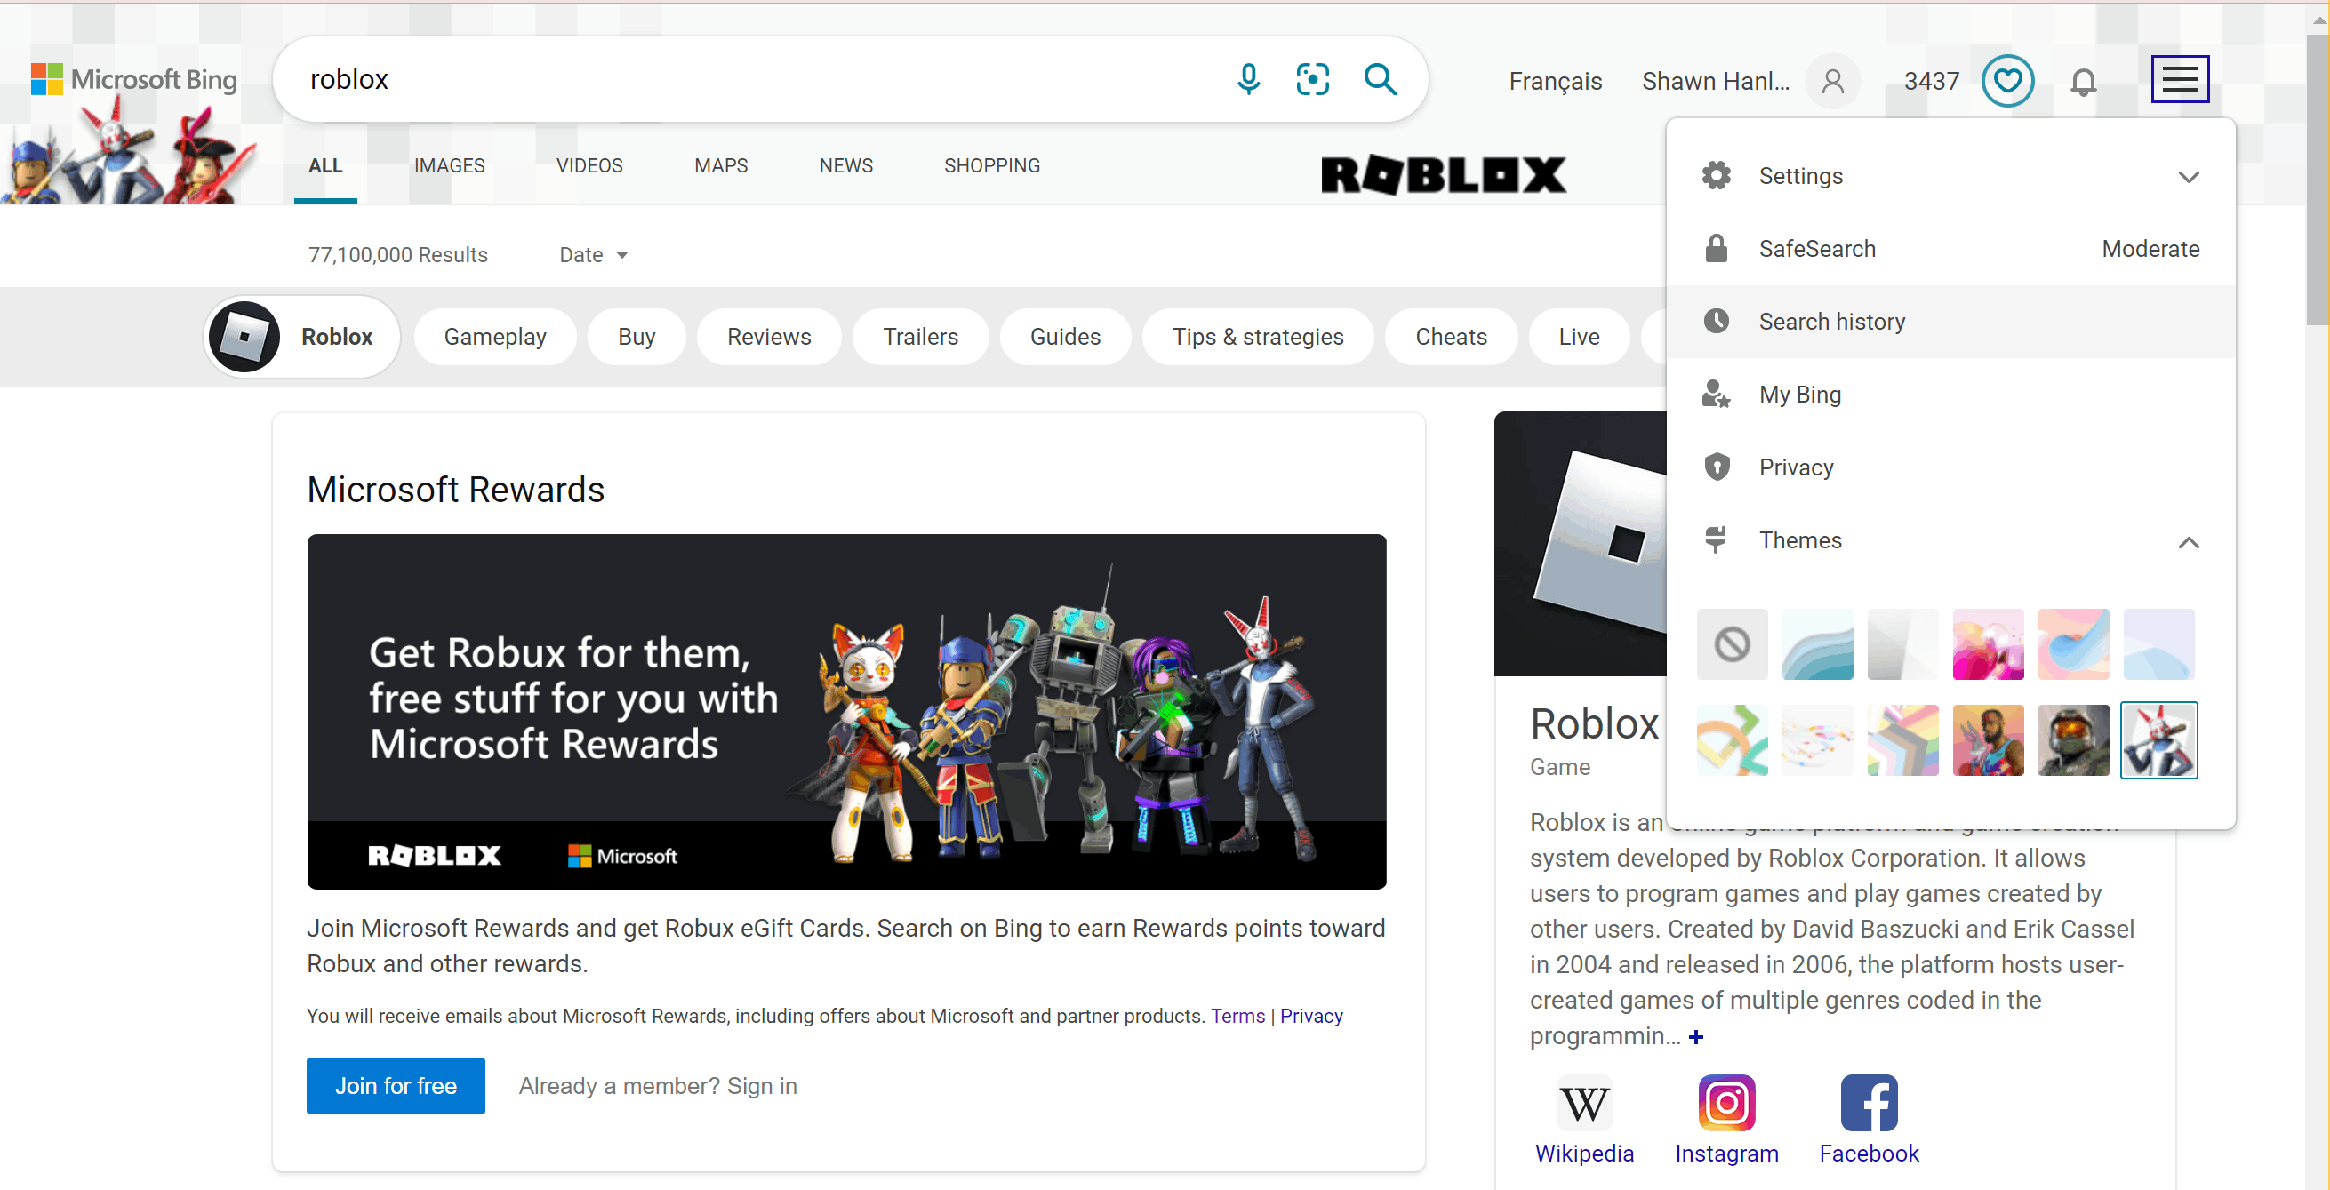Click the Roblox Gameplay filter pill
The height and width of the screenshot is (1190, 2330).
[492, 335]
